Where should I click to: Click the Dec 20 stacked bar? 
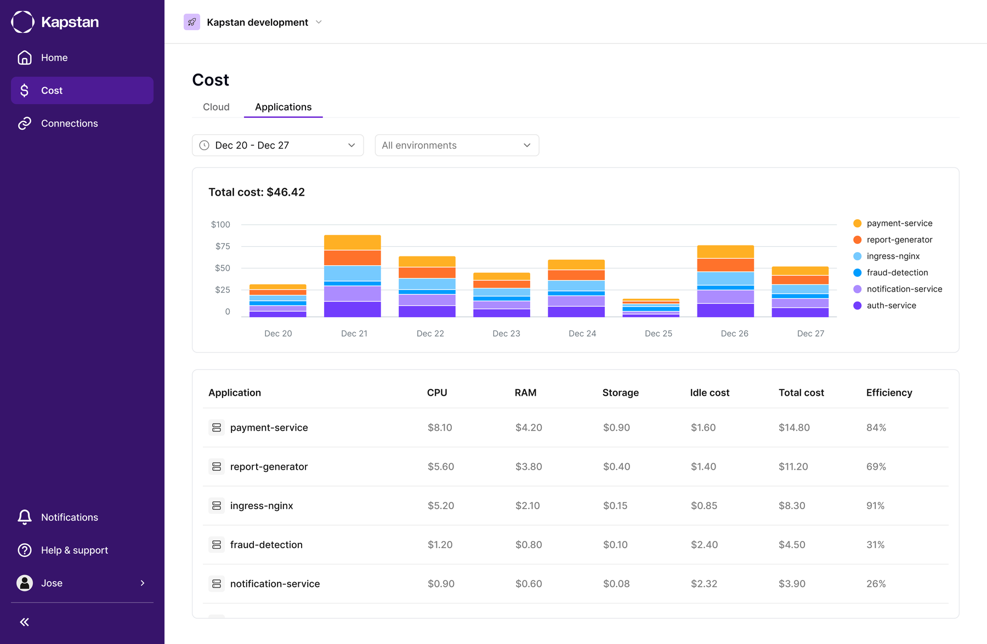(x=278, y=301)
